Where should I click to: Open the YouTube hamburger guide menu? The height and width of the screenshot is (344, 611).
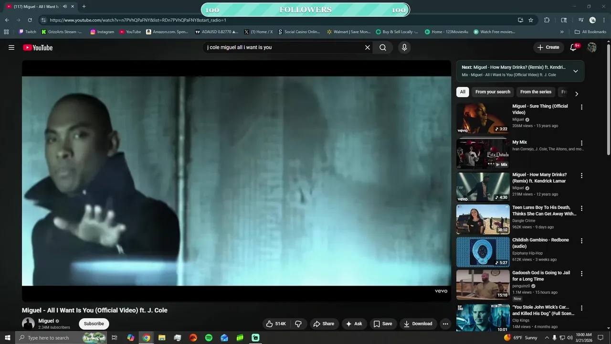pyautogui.click(x=11, y=47)
